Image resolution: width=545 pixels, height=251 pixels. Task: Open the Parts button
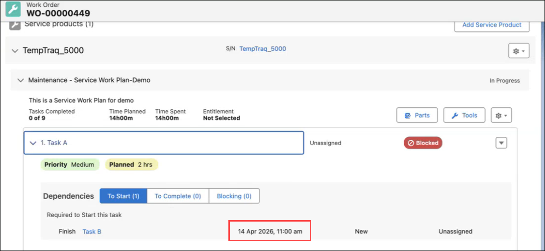[417, 115]
